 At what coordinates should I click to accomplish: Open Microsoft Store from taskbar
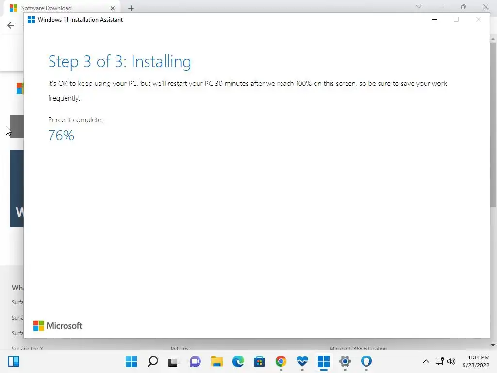[x=259, y=361]
